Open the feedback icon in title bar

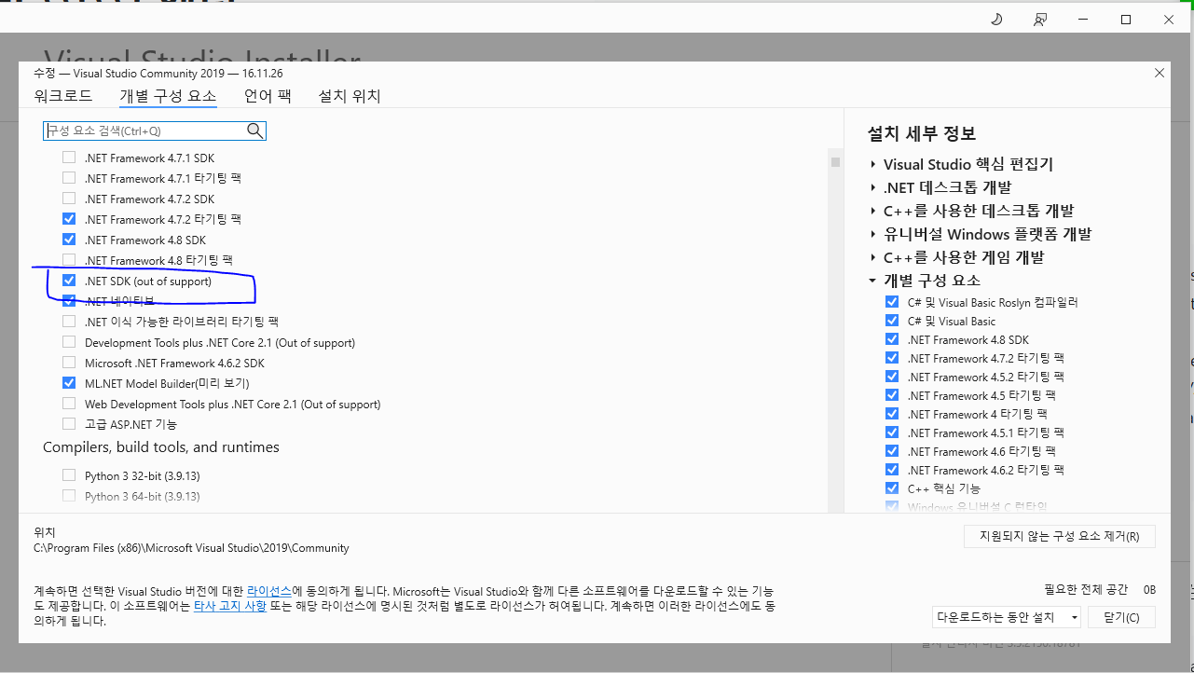click(1040, 20)
